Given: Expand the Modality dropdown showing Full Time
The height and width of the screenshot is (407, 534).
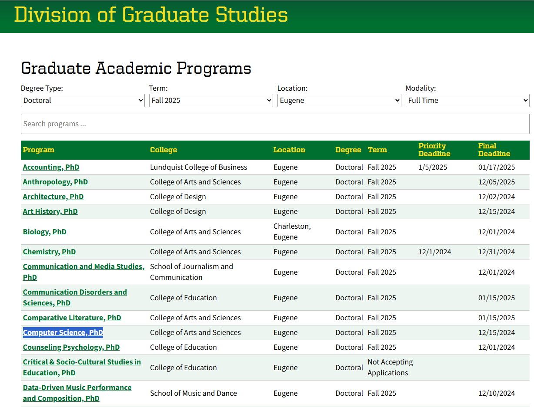Looking at the screenshot, I should [467, 100].
